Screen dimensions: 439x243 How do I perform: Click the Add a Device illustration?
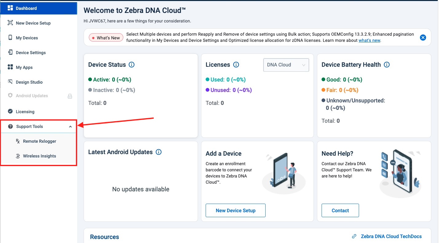(x=284, y=172)
